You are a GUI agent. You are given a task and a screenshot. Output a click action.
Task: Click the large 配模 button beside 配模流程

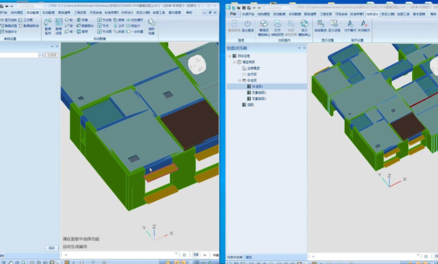[48, 26]
